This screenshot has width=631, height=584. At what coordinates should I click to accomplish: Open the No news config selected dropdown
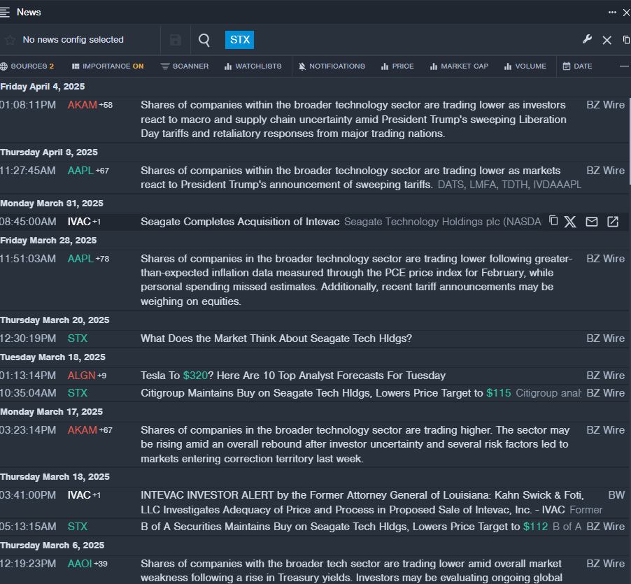click(x=73, y=40)
